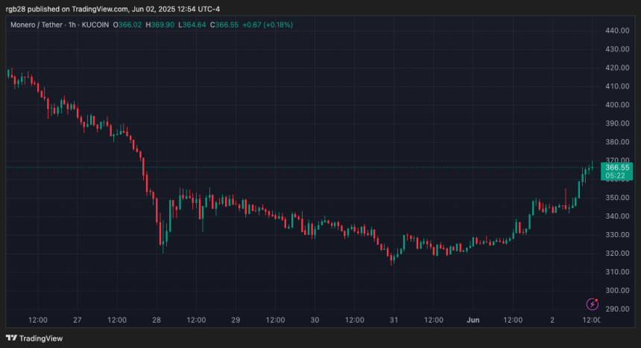Click the 340.00 price axis label
The image size is (641, 348).
(617, 216)
